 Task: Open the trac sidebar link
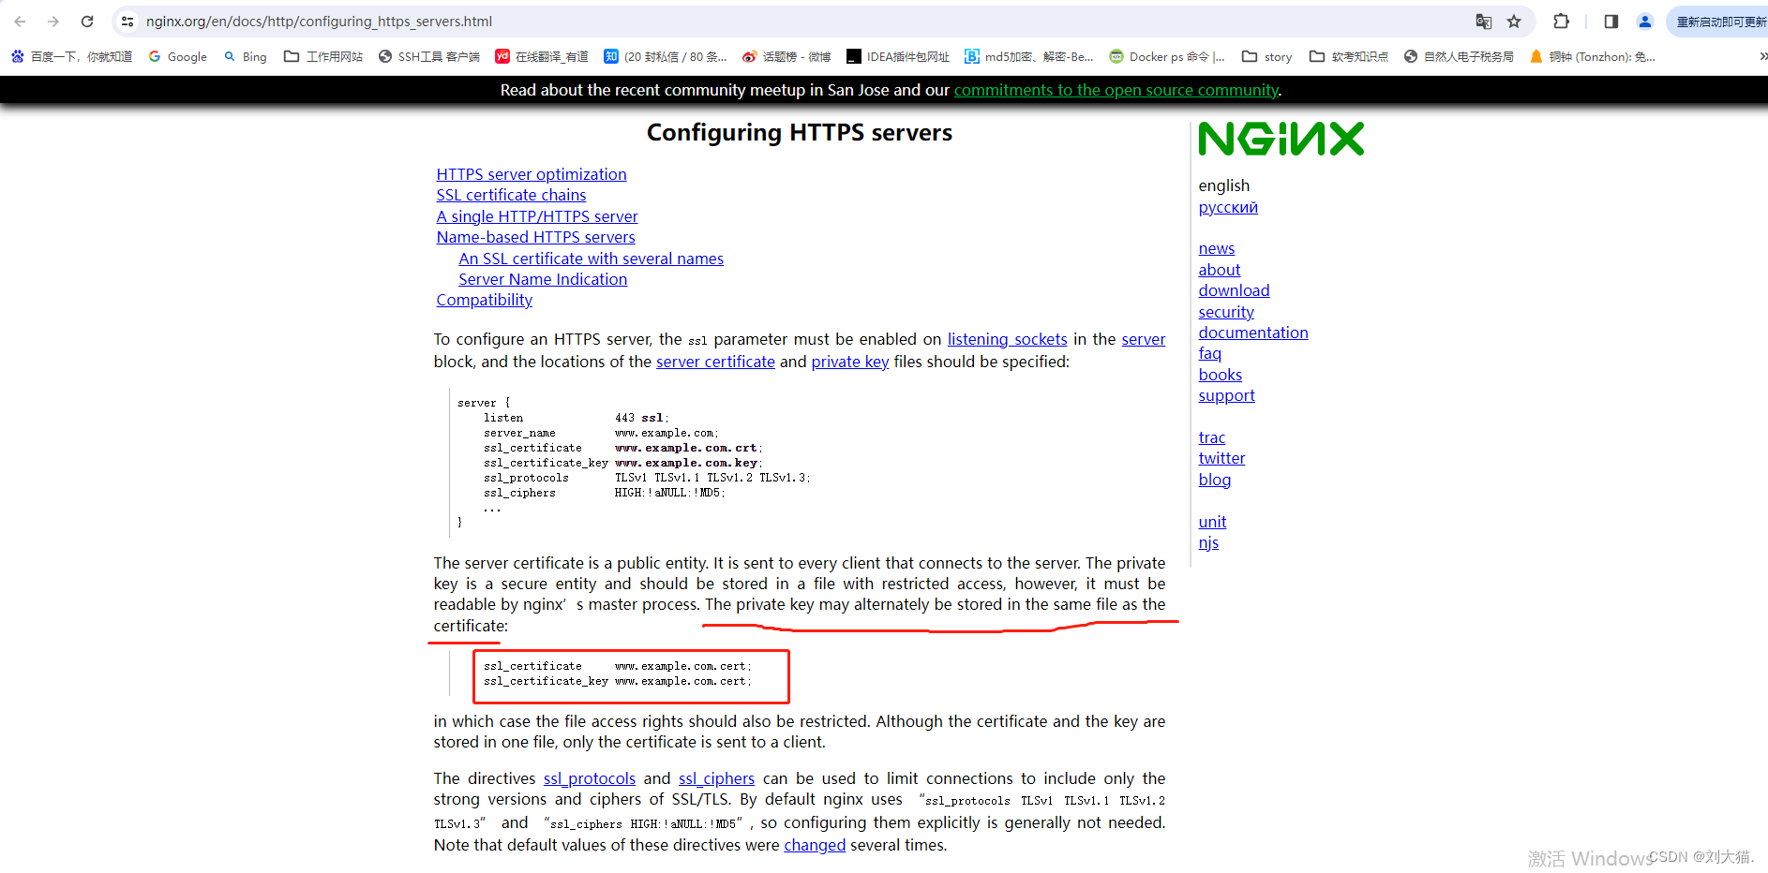point(1212,437)
